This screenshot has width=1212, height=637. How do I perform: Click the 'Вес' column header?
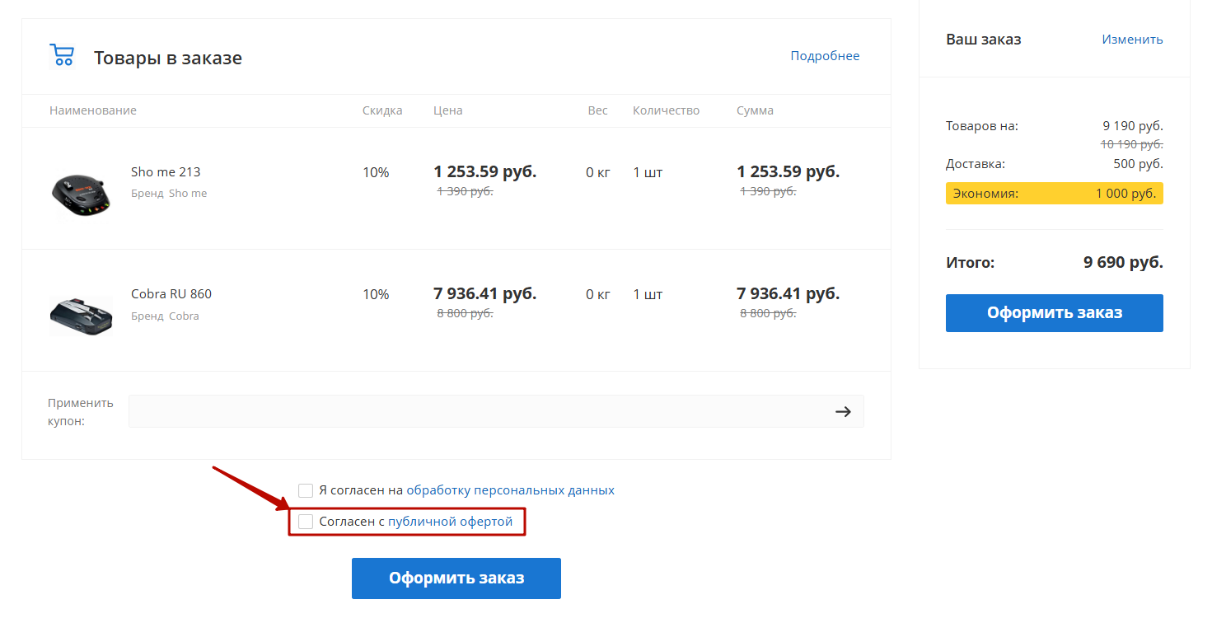click(x=598, y=110)
